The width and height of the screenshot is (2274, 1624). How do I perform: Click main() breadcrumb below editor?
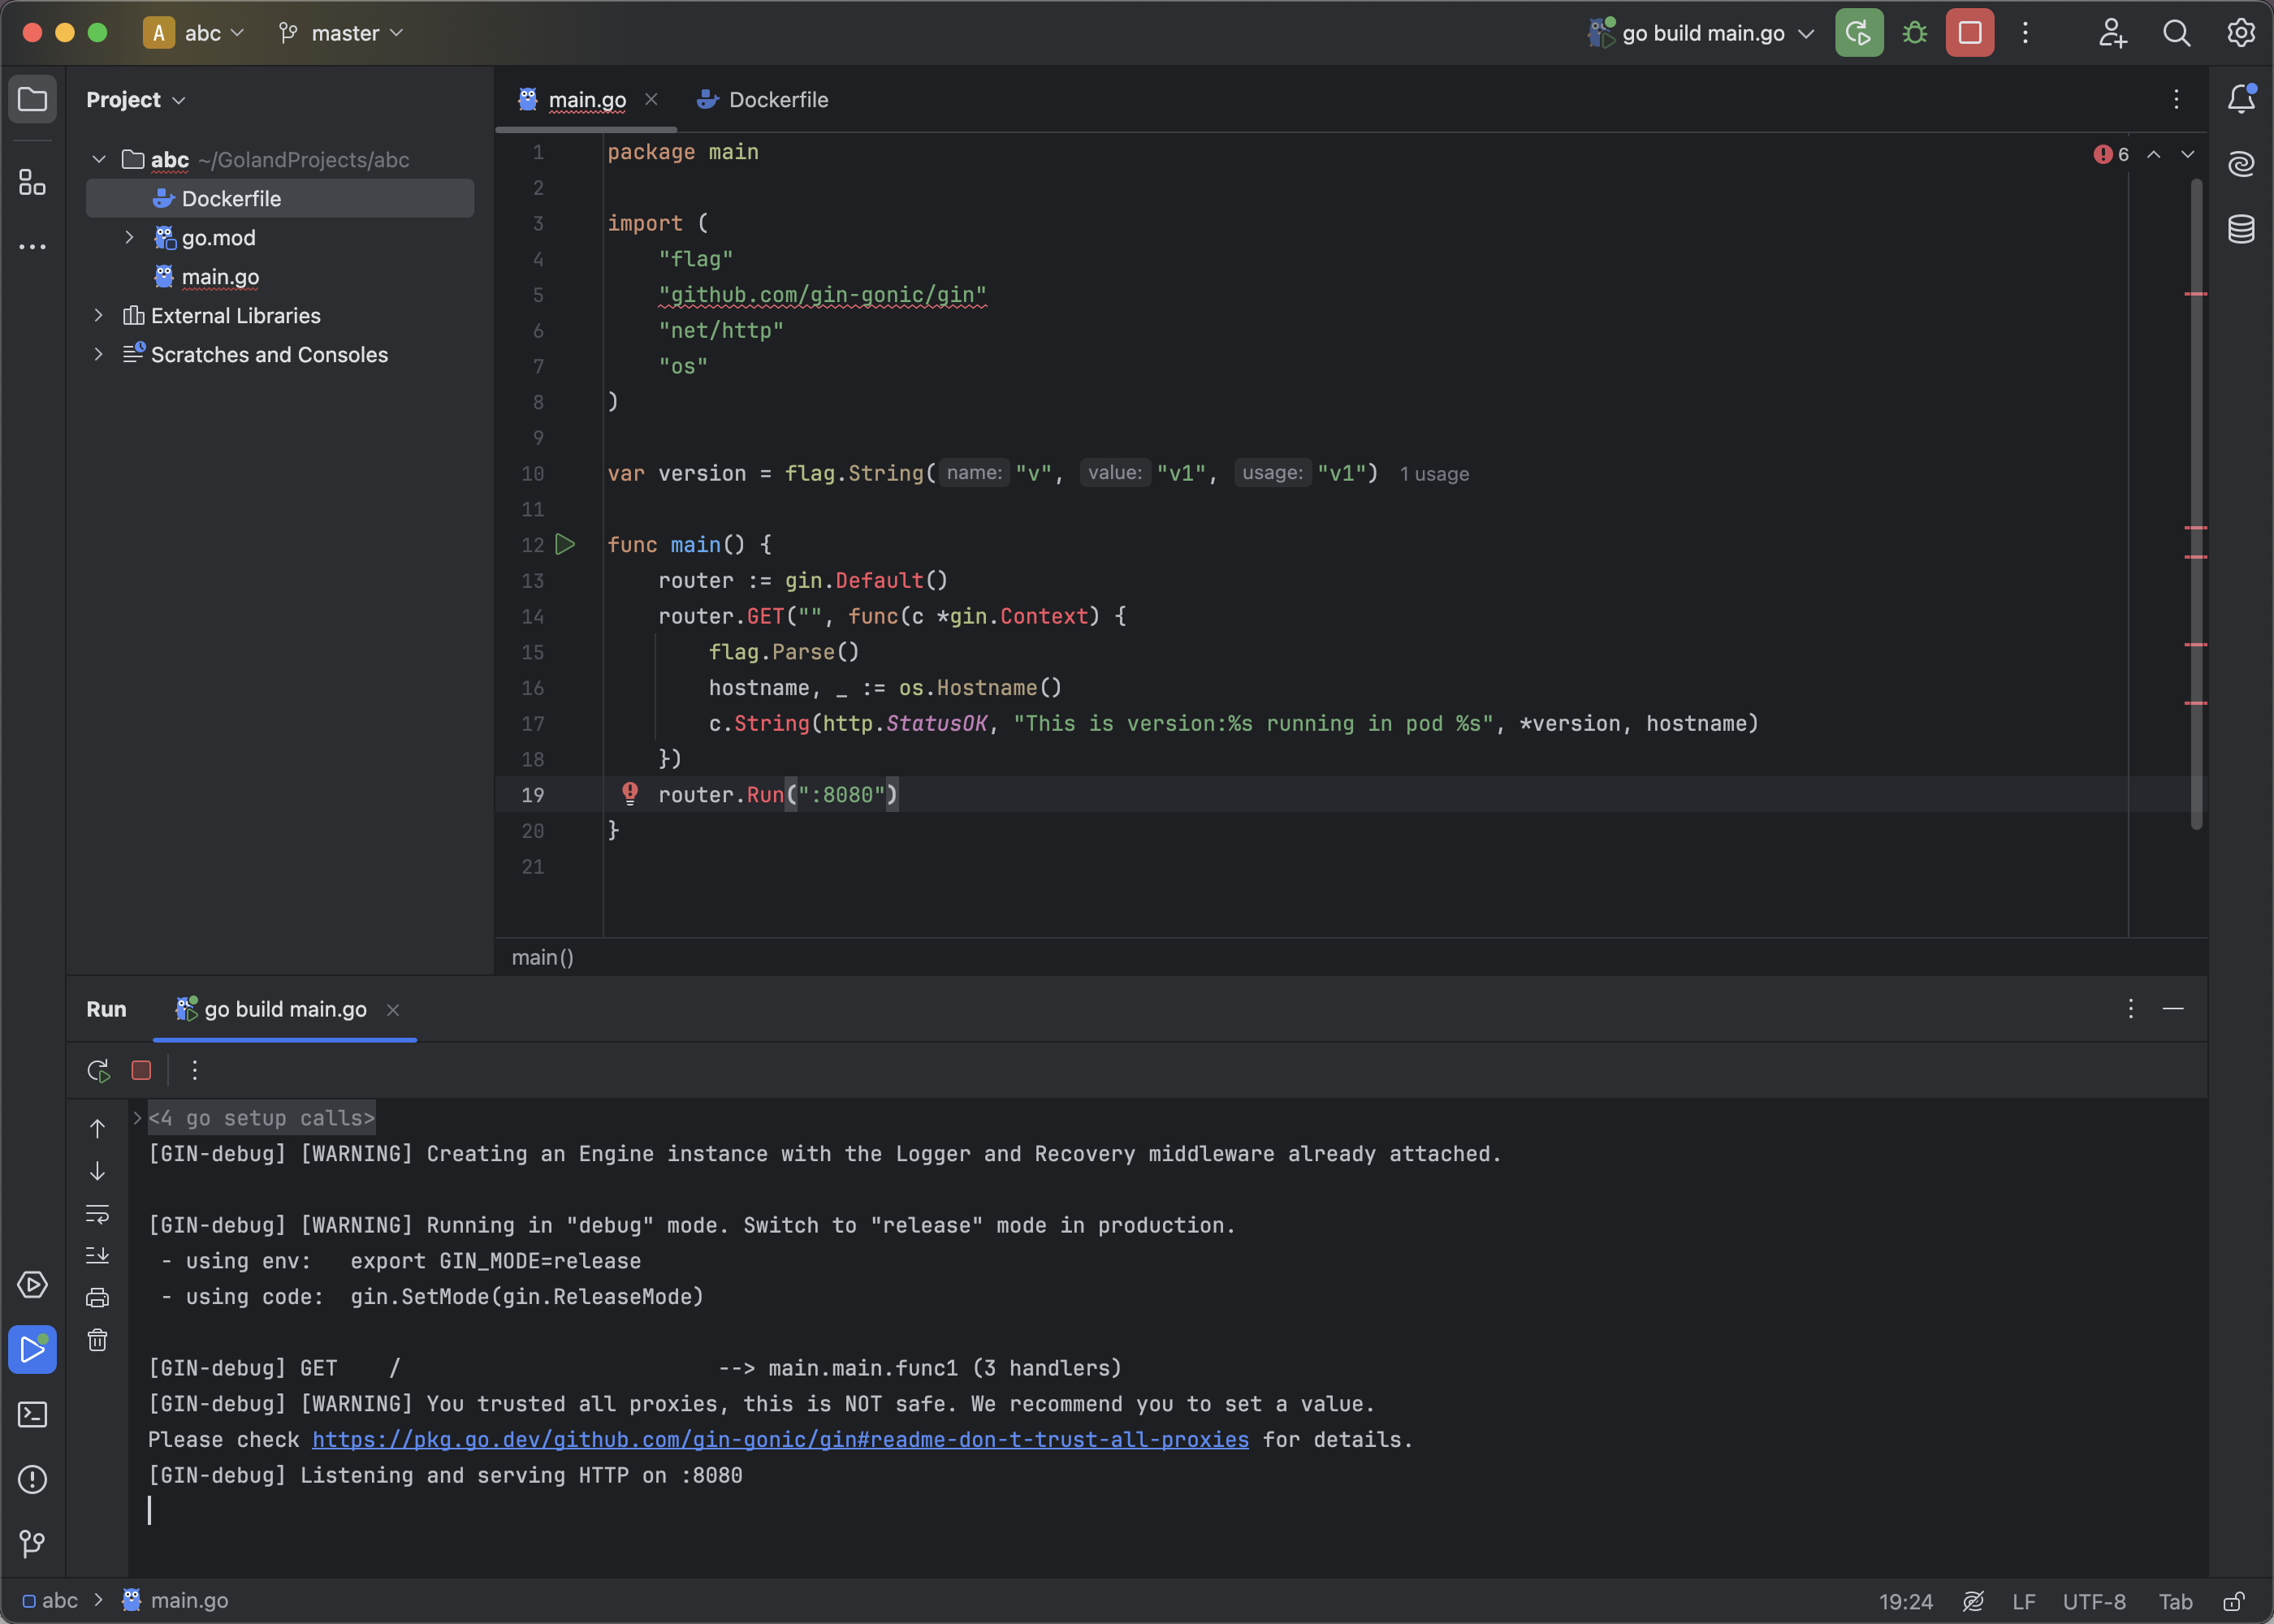pos(542,958)
